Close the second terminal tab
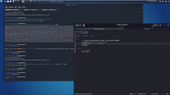The height and width of the screenshot is (95, 170). 39,10
